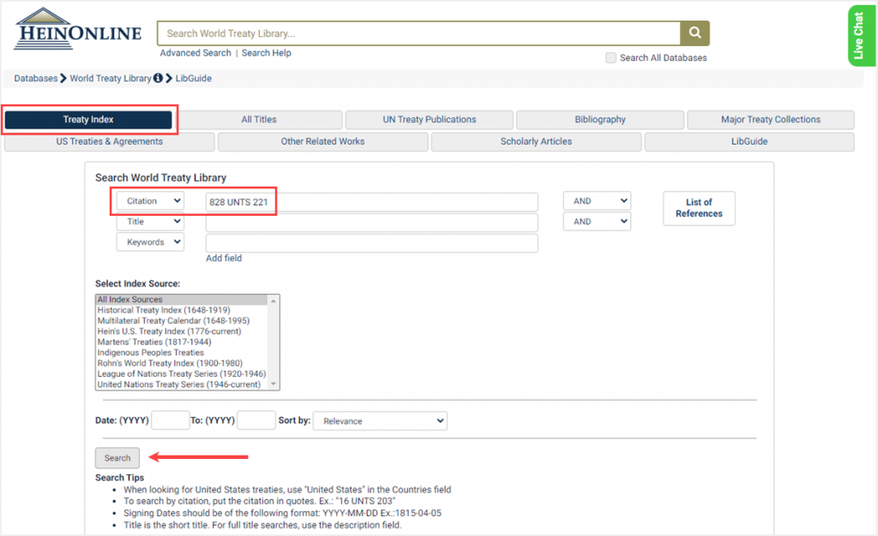Open the Bibliography tab
Screen dimensions: 878x536
(x=600, y=120)
